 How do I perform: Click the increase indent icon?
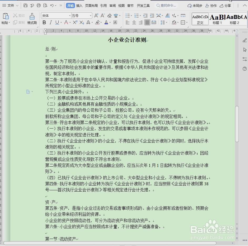click(x=152, y=16)
